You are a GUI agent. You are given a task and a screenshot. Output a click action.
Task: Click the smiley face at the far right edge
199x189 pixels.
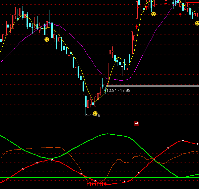(197, 23)
